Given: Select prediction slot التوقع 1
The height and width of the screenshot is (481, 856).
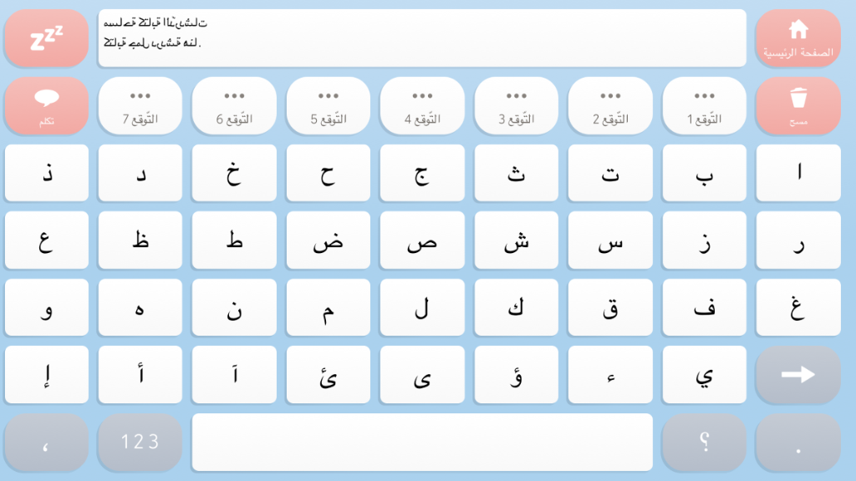Looking at the screenshot, I should (x=705, y=106).
